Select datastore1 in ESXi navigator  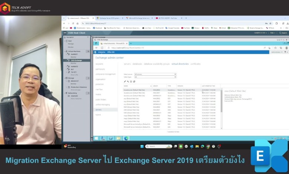tap(74, 81)
